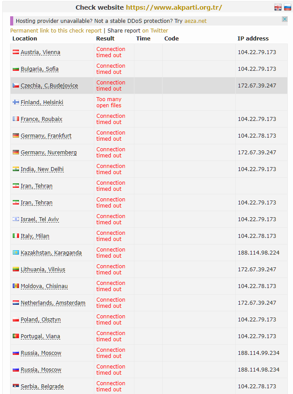Click the Austria flag icon
The image size is (293, 394).
16,52
